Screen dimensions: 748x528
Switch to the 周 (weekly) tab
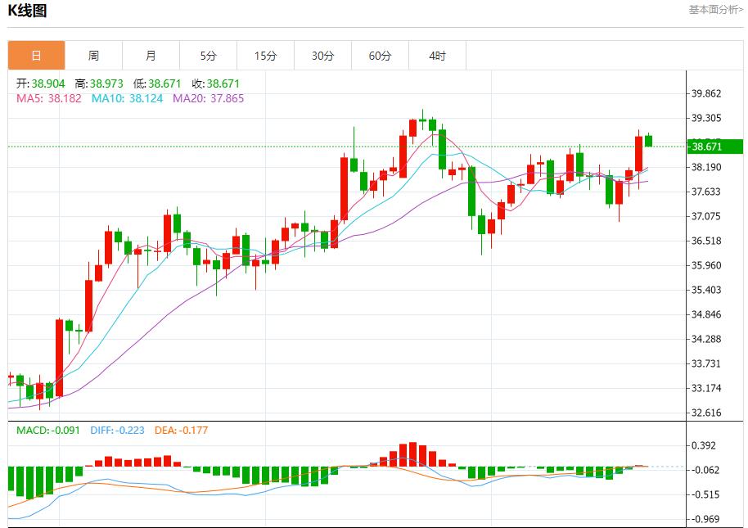92,55
